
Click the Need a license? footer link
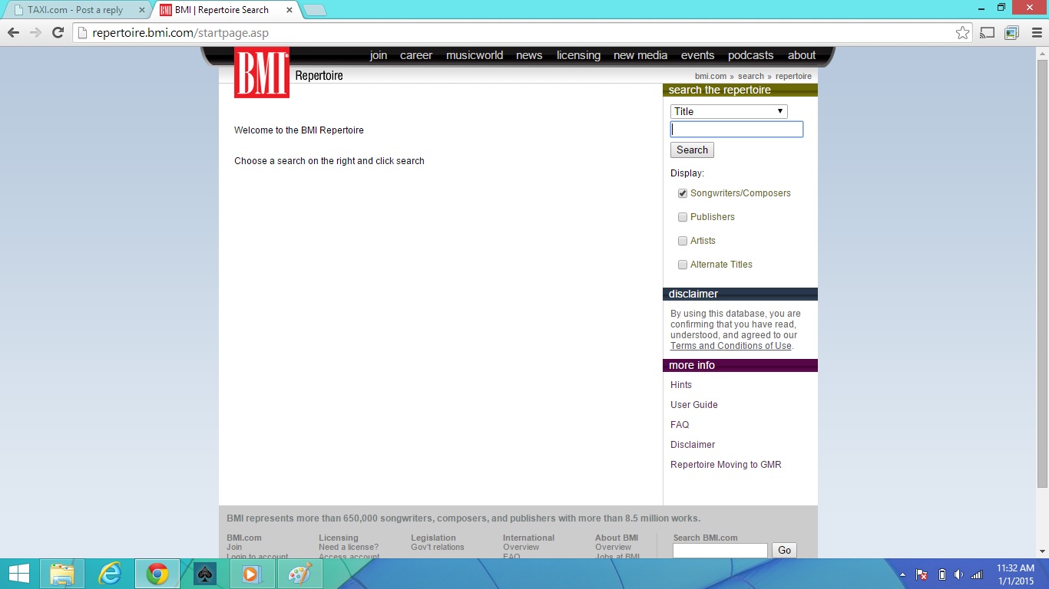click(349, 547)
